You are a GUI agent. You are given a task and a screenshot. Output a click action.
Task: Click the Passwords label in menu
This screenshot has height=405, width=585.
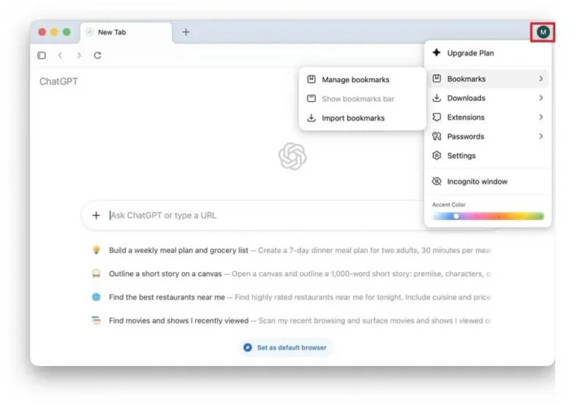tap(466, 137)
